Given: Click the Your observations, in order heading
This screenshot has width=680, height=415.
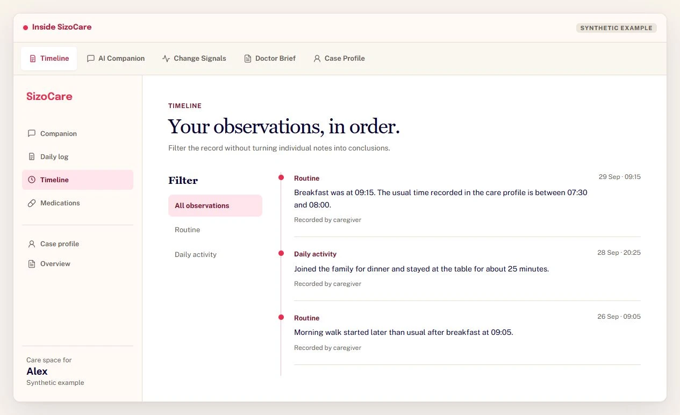Looking at the screenshot, I should pyautogui.click(x=284, y=127).
